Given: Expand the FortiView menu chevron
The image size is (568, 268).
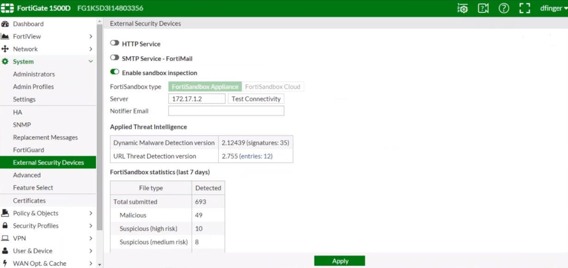Looking at the screenshot, I should [91, 36].
